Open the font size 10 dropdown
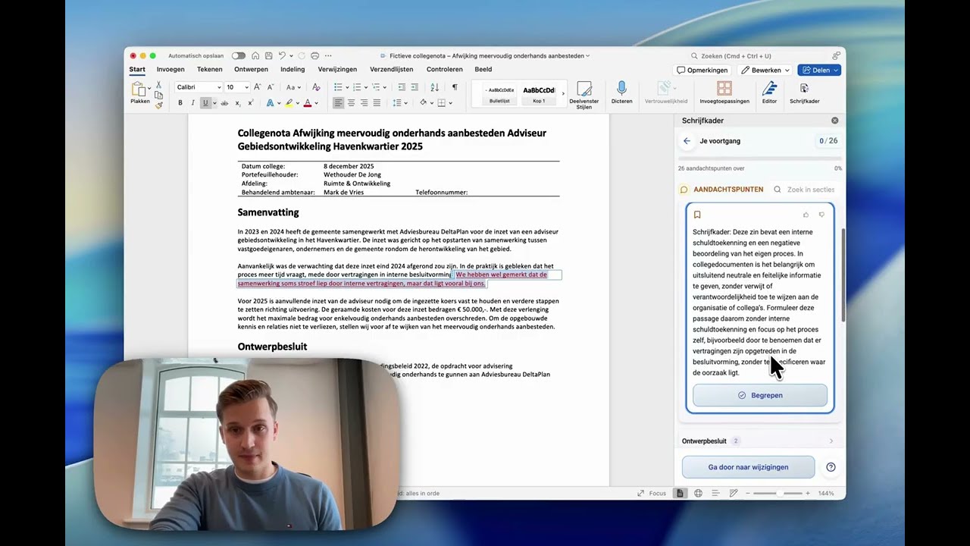The width and height of the screenshot is (970, 546). click(247, 87)
